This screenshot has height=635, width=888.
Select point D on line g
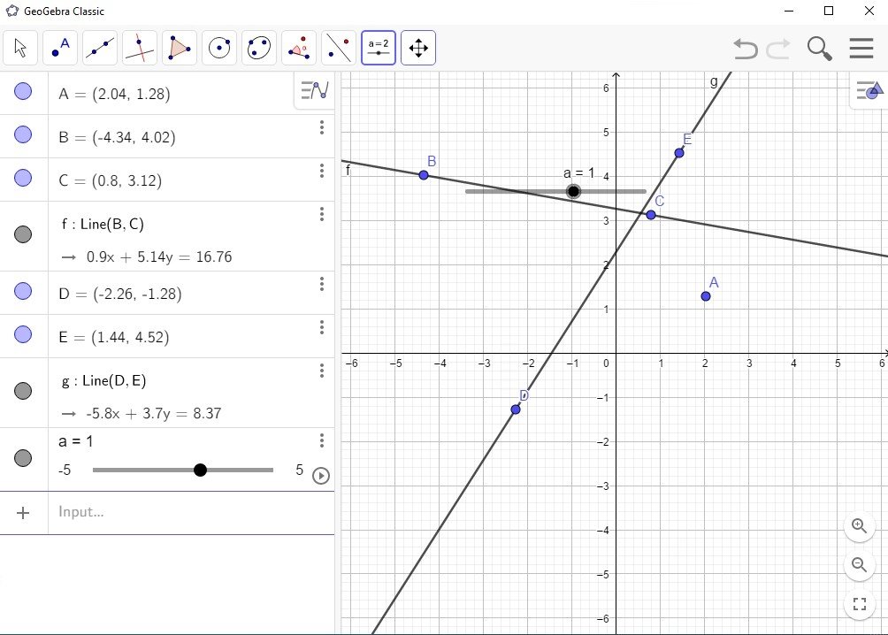[x=516, y=409]
